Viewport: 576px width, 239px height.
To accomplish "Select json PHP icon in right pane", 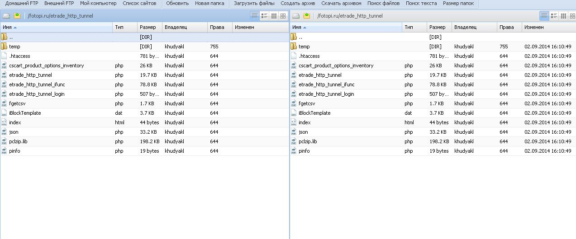I will (x=294, y=131).
